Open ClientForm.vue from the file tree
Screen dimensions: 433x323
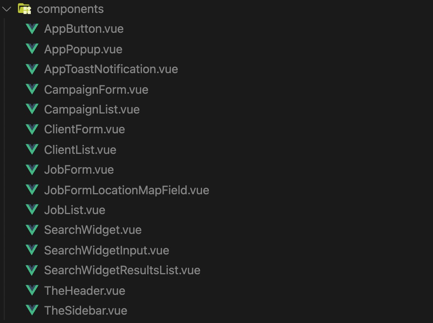[84, 129]
